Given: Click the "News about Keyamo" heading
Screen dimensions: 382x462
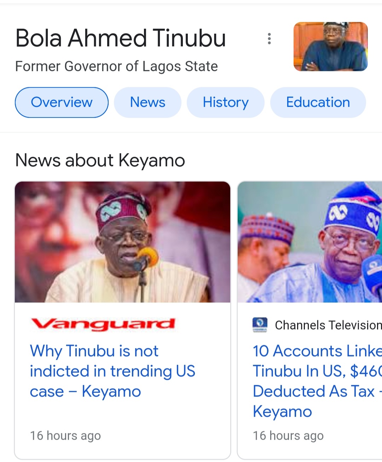Looking at the screenshot, I should (100, 160).
